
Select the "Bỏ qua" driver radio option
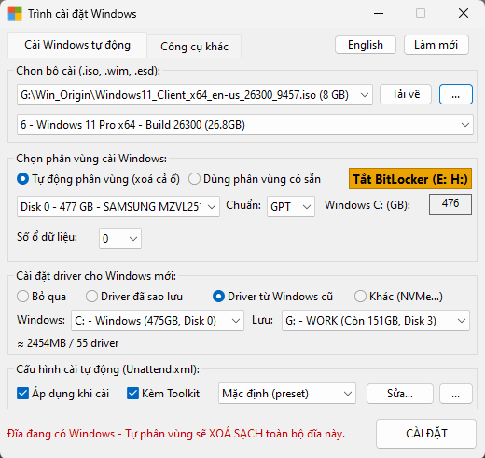(41, 297)
